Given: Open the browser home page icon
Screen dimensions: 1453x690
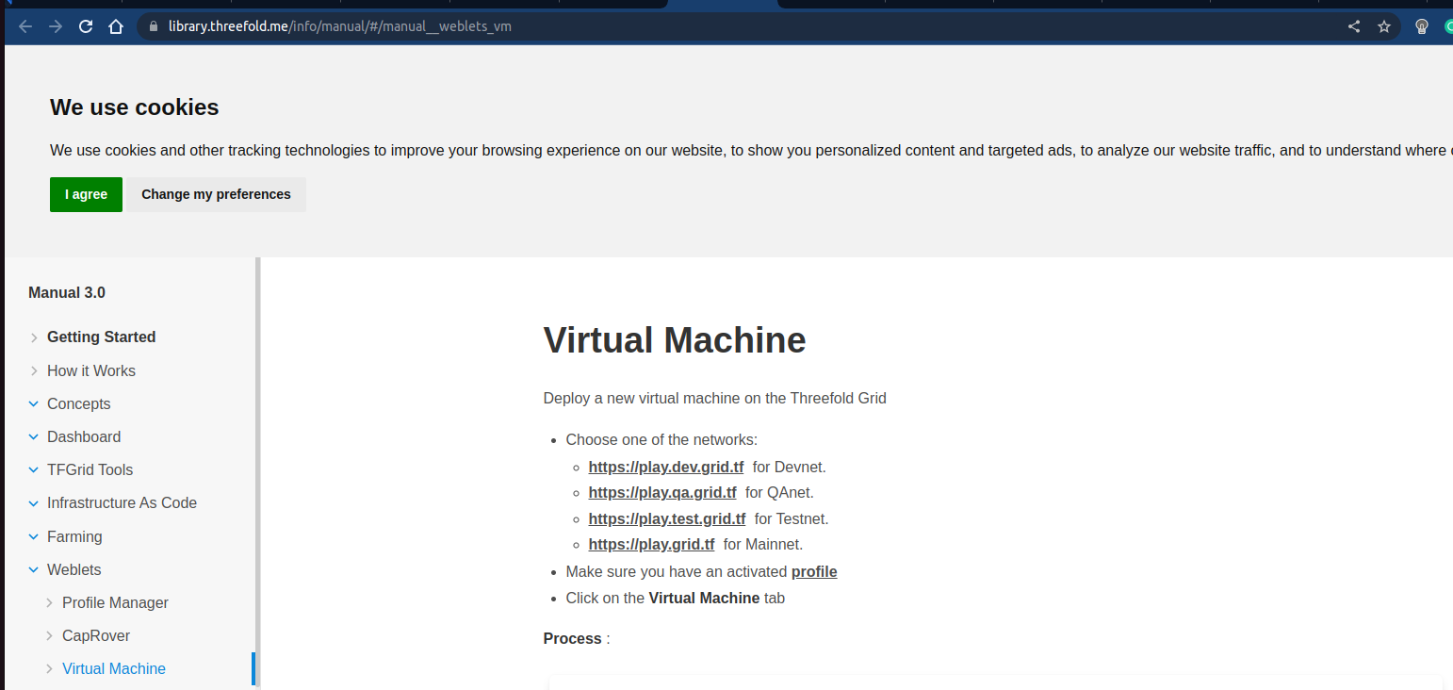Looking at the screenshot, I should (115, 26).
